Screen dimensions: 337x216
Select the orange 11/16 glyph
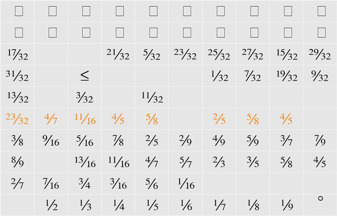coord(85,119)
